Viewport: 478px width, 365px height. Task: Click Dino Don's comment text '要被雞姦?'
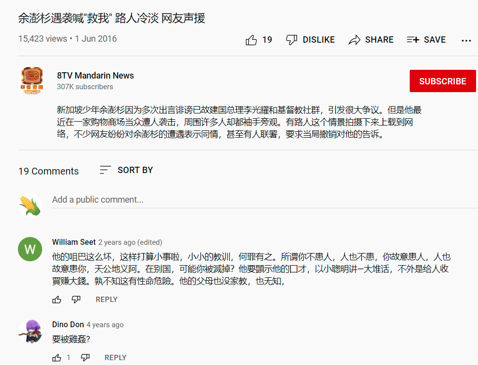coord(71,339)
